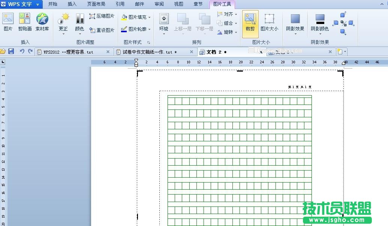Screen dimensions: 388x226
Task: Open the 图片大小 picture size dialog
Action: [x=269, y=22]
